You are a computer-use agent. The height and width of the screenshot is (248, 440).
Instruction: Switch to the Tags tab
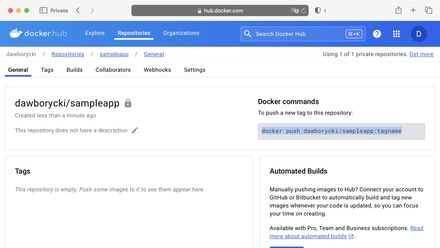point(47,70)
